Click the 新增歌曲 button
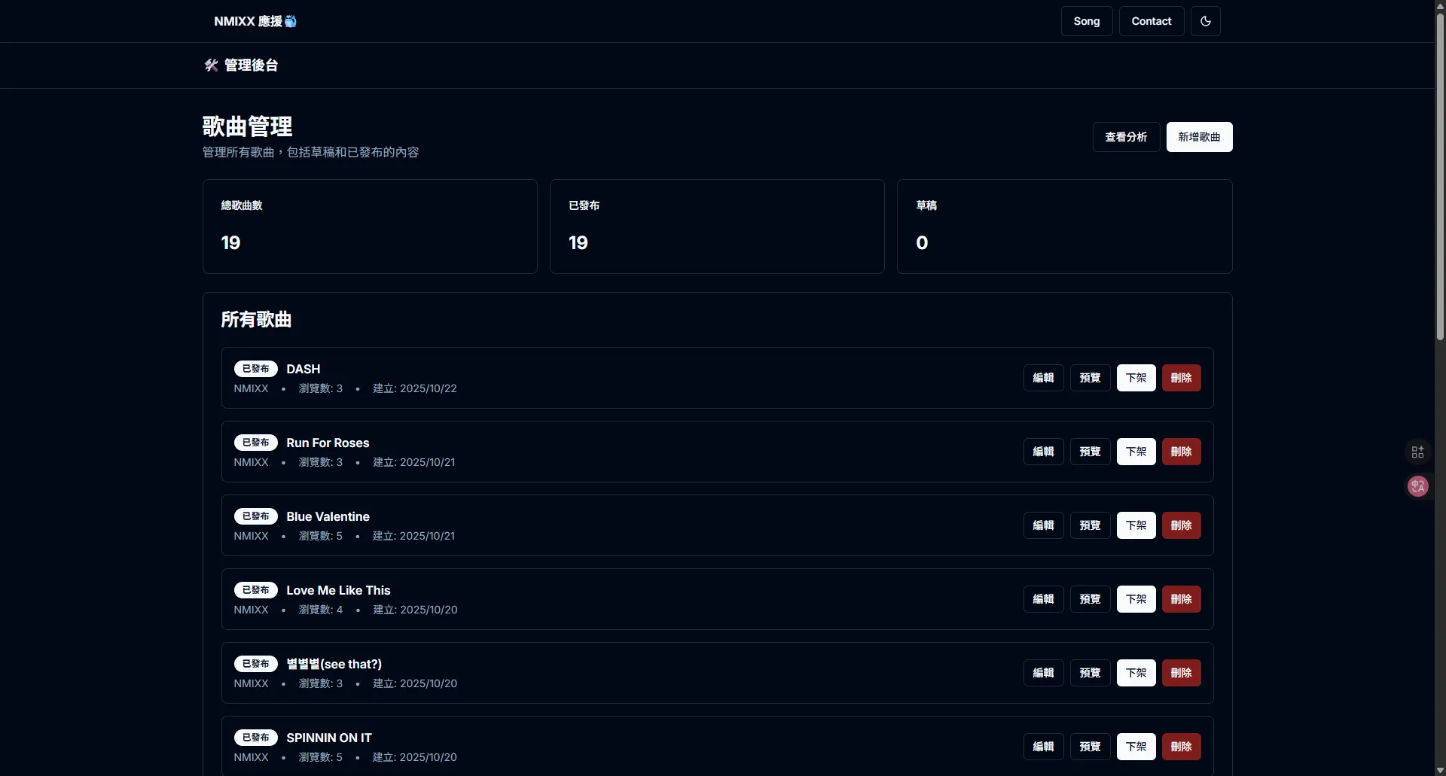Viewport: 1446px width, 776px height. coord(1199,137)
